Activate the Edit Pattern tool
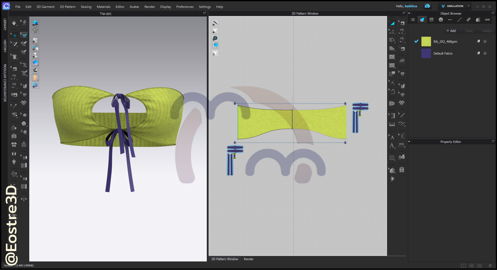Screen dimensions: 497x270 392,31
